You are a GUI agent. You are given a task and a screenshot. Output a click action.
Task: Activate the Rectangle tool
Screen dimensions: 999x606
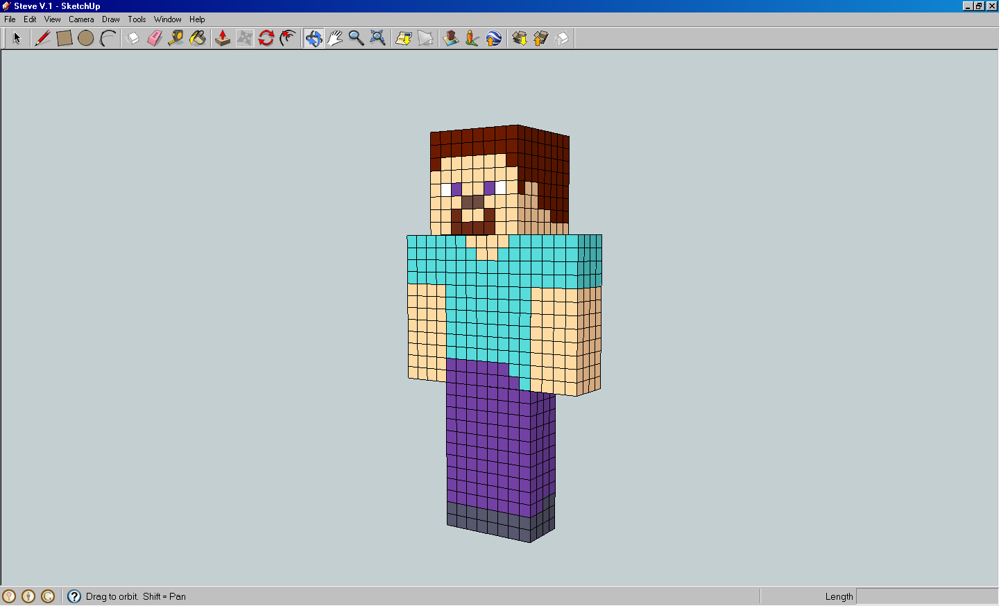65,38
